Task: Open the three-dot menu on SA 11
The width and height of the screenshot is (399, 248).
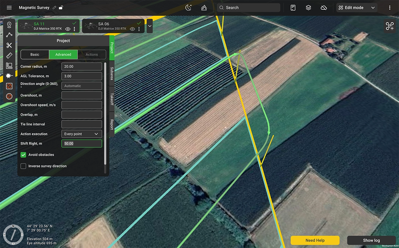Action: (74, 29)
